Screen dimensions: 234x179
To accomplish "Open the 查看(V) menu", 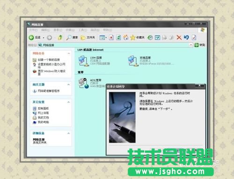I will click(58, 30).
